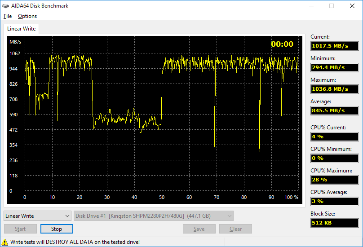Minimize the AIDA64 Disk Benchmark window
The height and width of the screenshot is (247, 363).
[311, 6]
